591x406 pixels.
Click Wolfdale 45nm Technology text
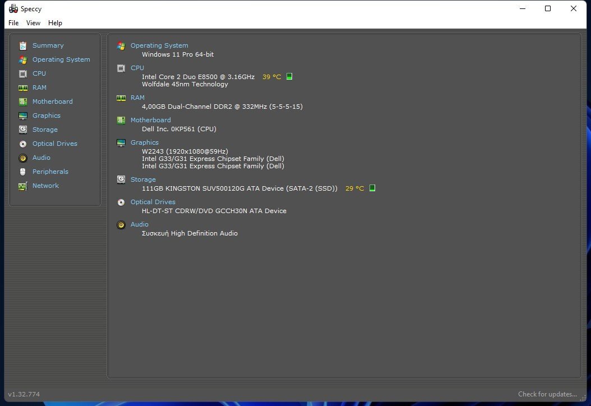point(184,84)
